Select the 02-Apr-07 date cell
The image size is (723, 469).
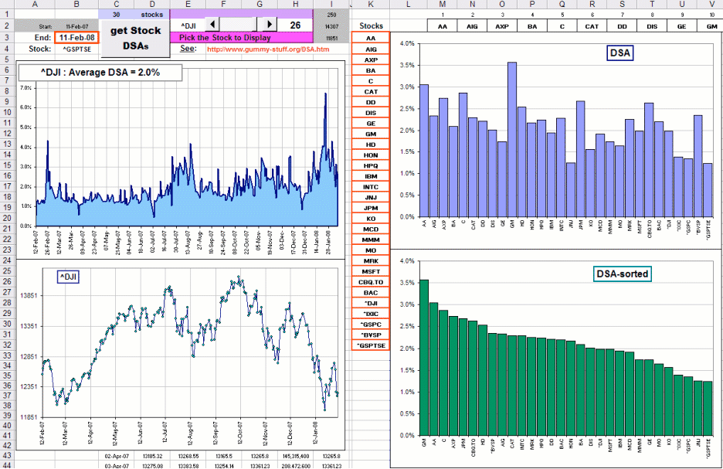click(116, 456)
